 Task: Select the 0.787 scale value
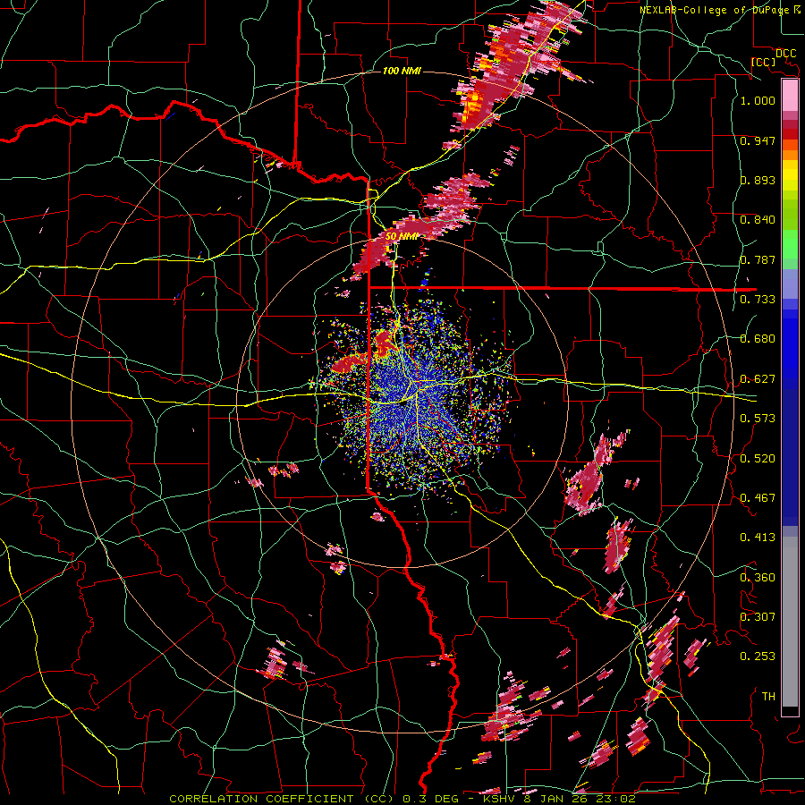pyautogui.click(x=758, y=259)
